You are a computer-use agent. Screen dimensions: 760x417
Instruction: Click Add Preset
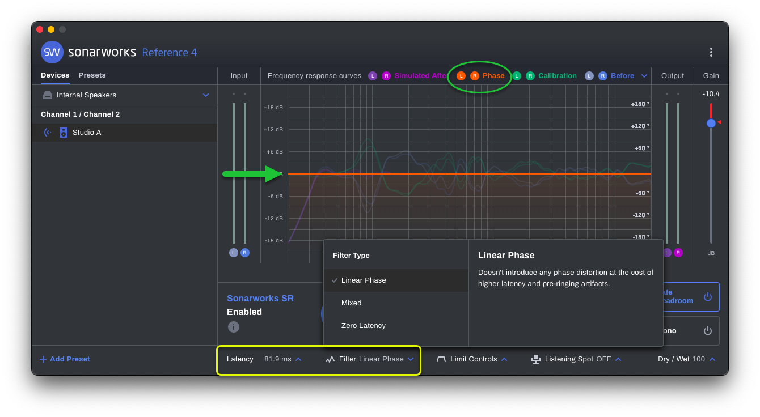coord(70,359)
